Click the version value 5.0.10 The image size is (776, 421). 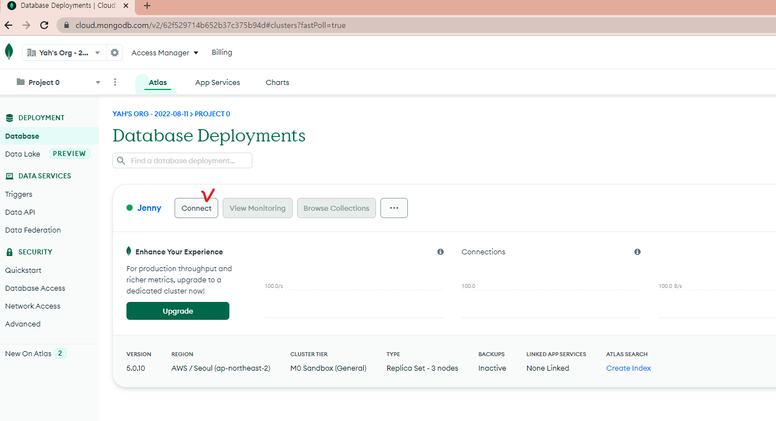[136, 368]
